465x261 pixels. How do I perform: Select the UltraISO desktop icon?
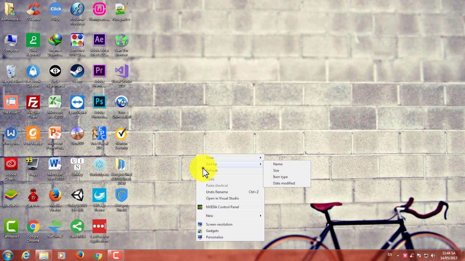(x=77, y=136)
